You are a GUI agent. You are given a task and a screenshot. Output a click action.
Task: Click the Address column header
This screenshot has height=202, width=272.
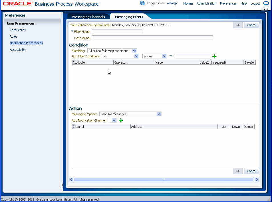point(174,127)
